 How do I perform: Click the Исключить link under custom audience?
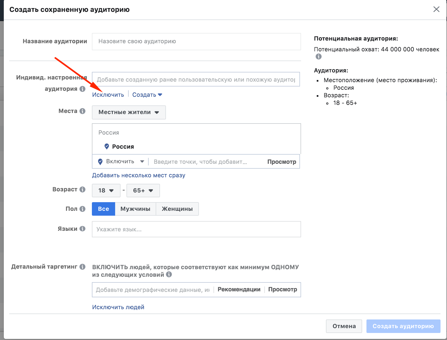[x=108, y=95]
